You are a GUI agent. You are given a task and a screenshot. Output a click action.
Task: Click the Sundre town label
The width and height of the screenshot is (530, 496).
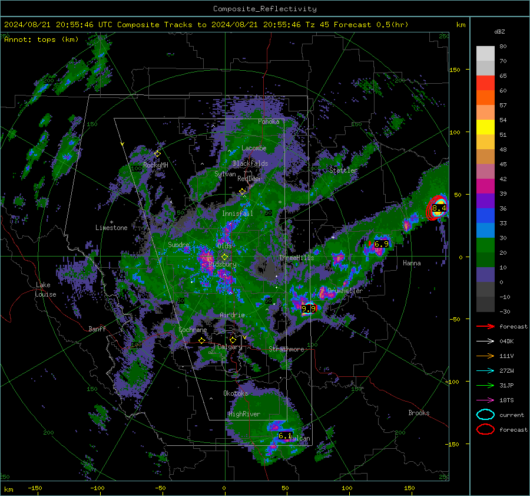179,244
